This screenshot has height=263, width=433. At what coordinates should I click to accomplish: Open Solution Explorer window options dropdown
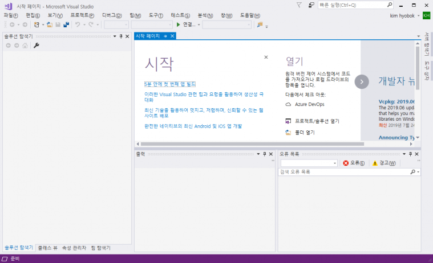coord(115,36)
